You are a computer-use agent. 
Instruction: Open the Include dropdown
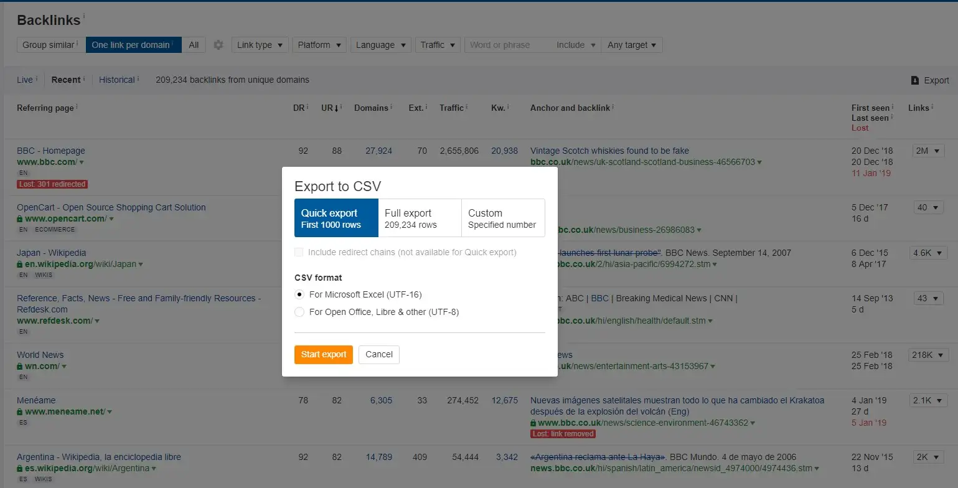[x=576, y=45]
